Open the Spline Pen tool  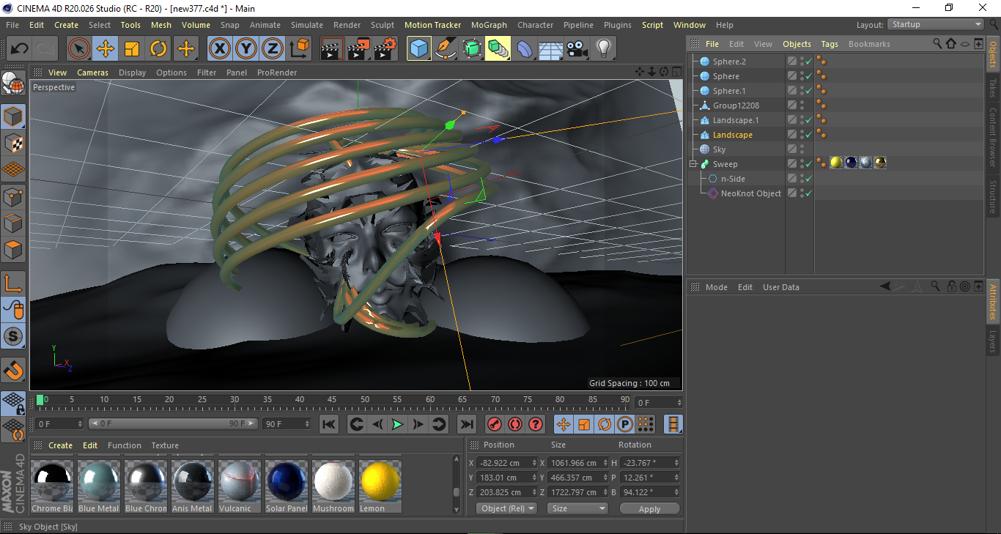446,49
